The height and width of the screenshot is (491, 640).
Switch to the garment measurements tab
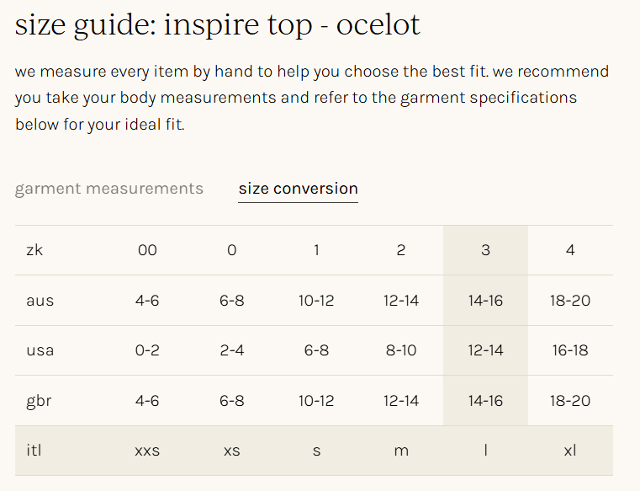pos(109,189)
